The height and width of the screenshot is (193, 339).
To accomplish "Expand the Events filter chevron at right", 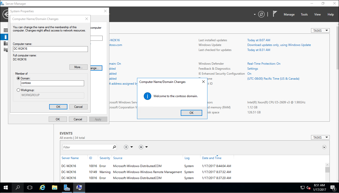I will pyautogui.click(x=324, y=147).
